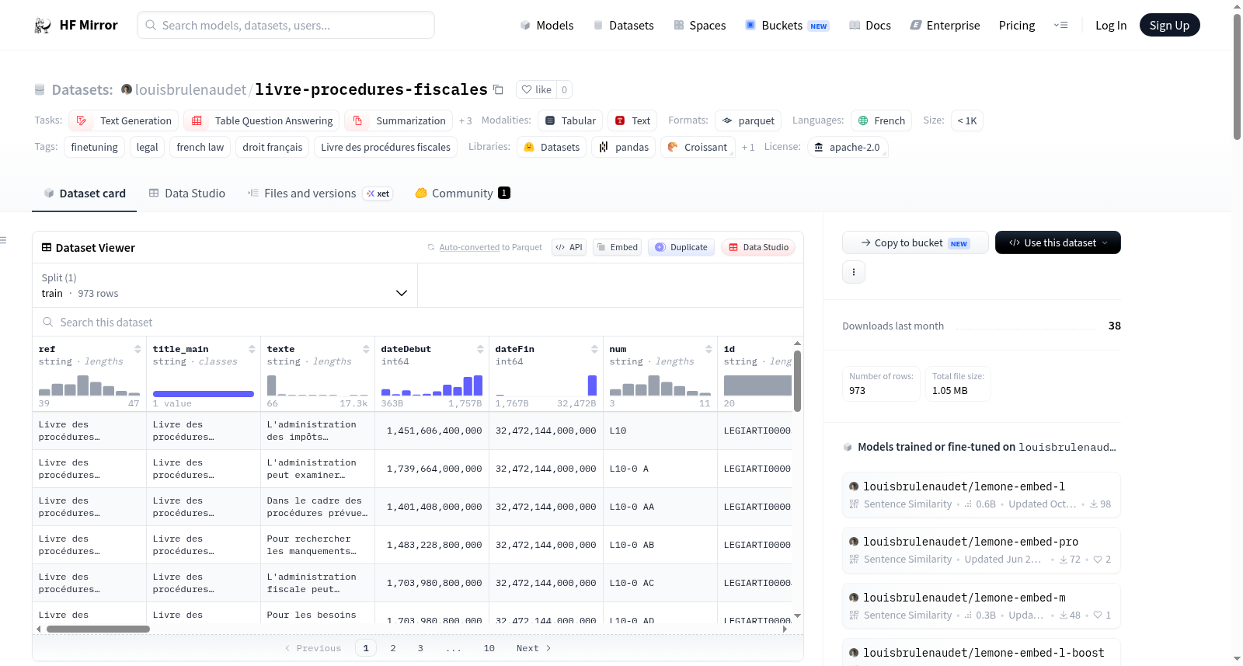This screenshot has height=666, width=1243.
Task: Select the parquet format tag
Action: [x=748, y=120]
